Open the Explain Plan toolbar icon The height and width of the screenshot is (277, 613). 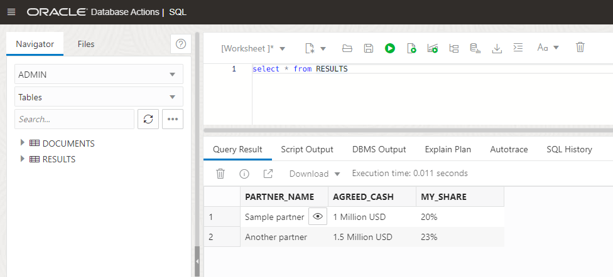433,48
